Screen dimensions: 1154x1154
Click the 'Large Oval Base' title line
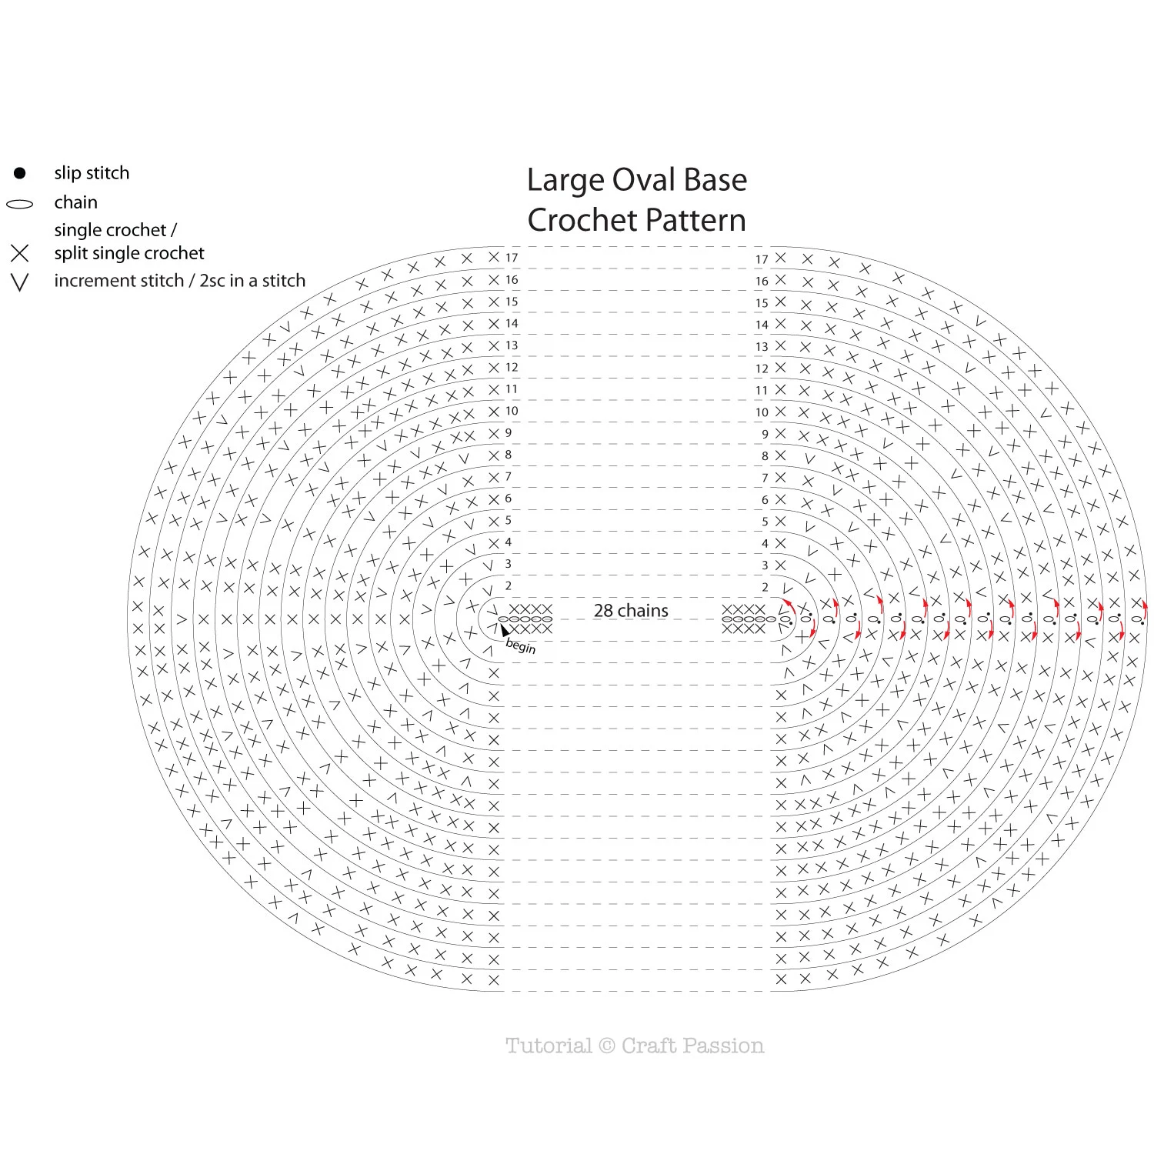[x=637, y=180]
